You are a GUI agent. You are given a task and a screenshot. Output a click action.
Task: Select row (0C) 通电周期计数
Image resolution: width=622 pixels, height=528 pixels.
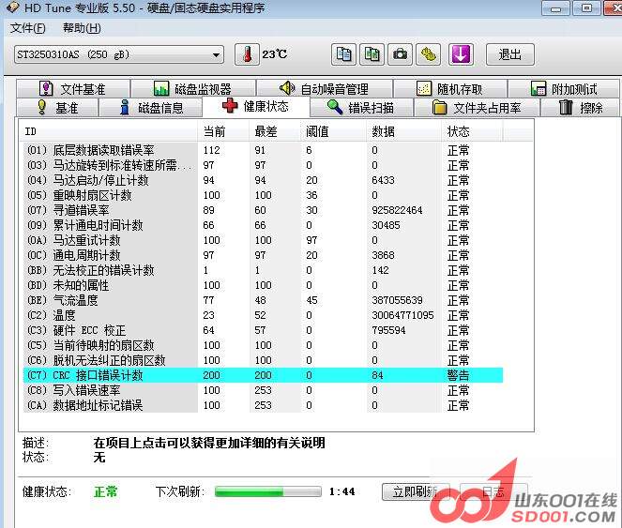[263, 255]
